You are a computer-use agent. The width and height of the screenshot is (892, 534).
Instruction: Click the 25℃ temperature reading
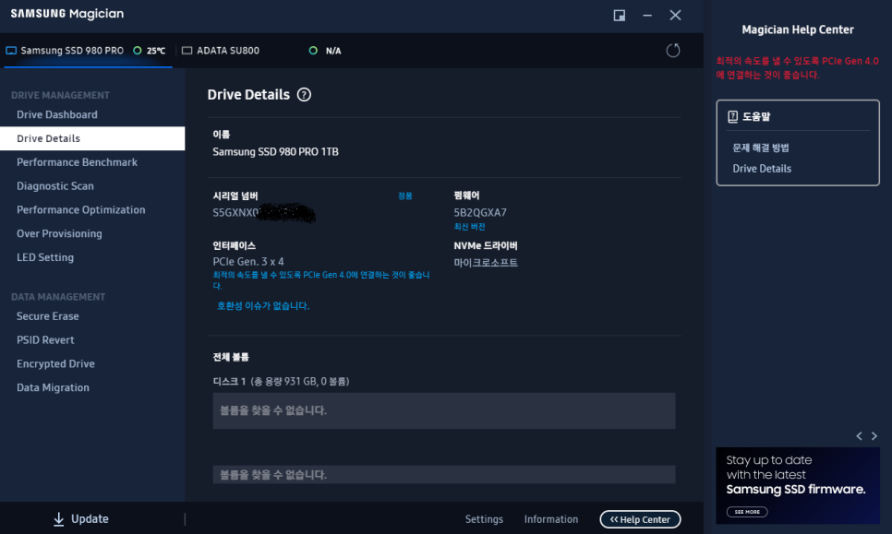[x=156, y=51]
